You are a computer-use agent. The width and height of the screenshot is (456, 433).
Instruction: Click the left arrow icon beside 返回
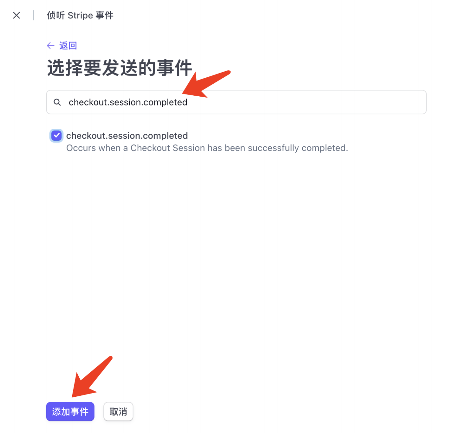click(51, 45)
